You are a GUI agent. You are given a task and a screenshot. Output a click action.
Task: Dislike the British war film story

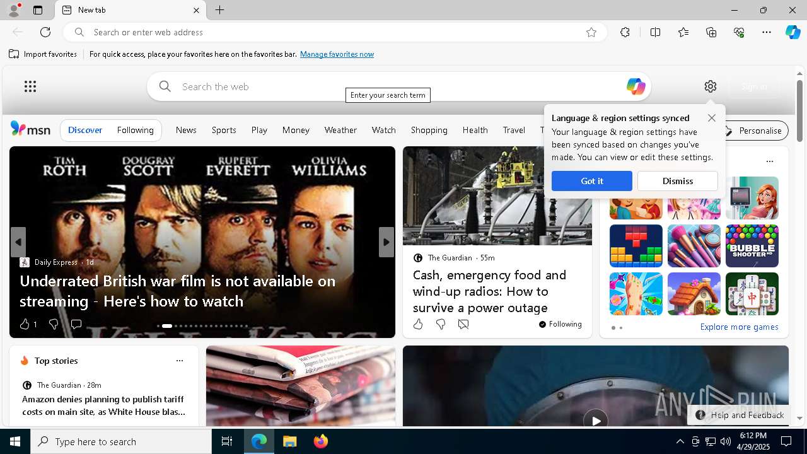(x=54, y=324)
